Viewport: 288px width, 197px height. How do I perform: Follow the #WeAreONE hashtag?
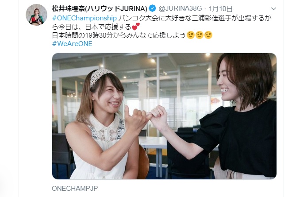pos(72,44)
